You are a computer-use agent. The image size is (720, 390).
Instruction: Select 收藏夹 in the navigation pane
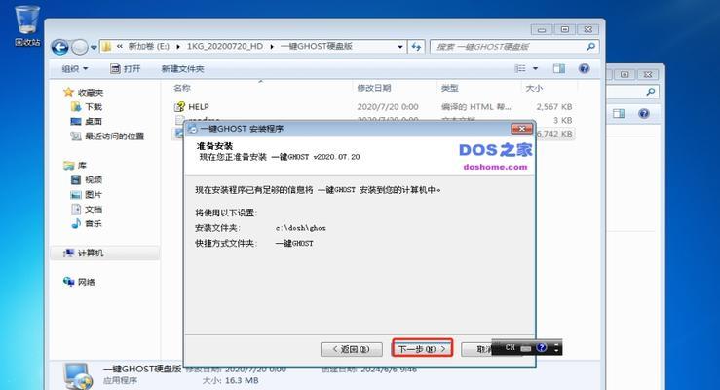click(x=84, y=93)
